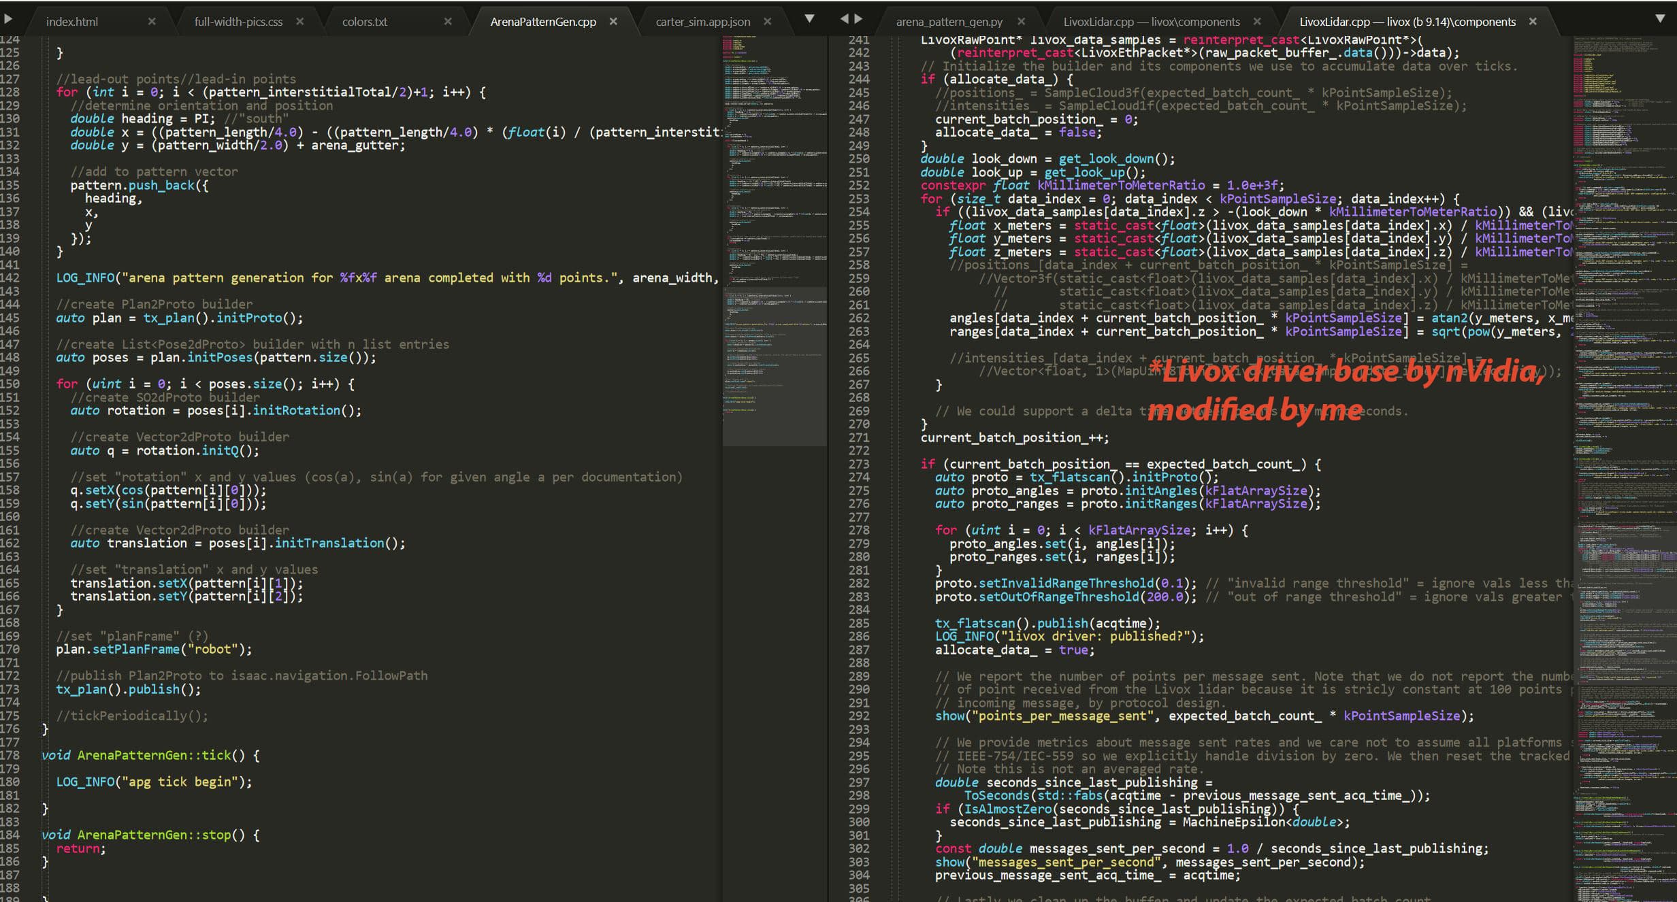
Task: Select the arena_pattern_gen.py tab
Action: (x=949, y=22)
